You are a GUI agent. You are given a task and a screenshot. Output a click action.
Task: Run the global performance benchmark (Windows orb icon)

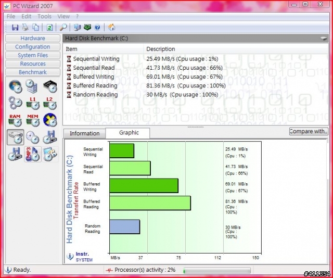[15, 86]
